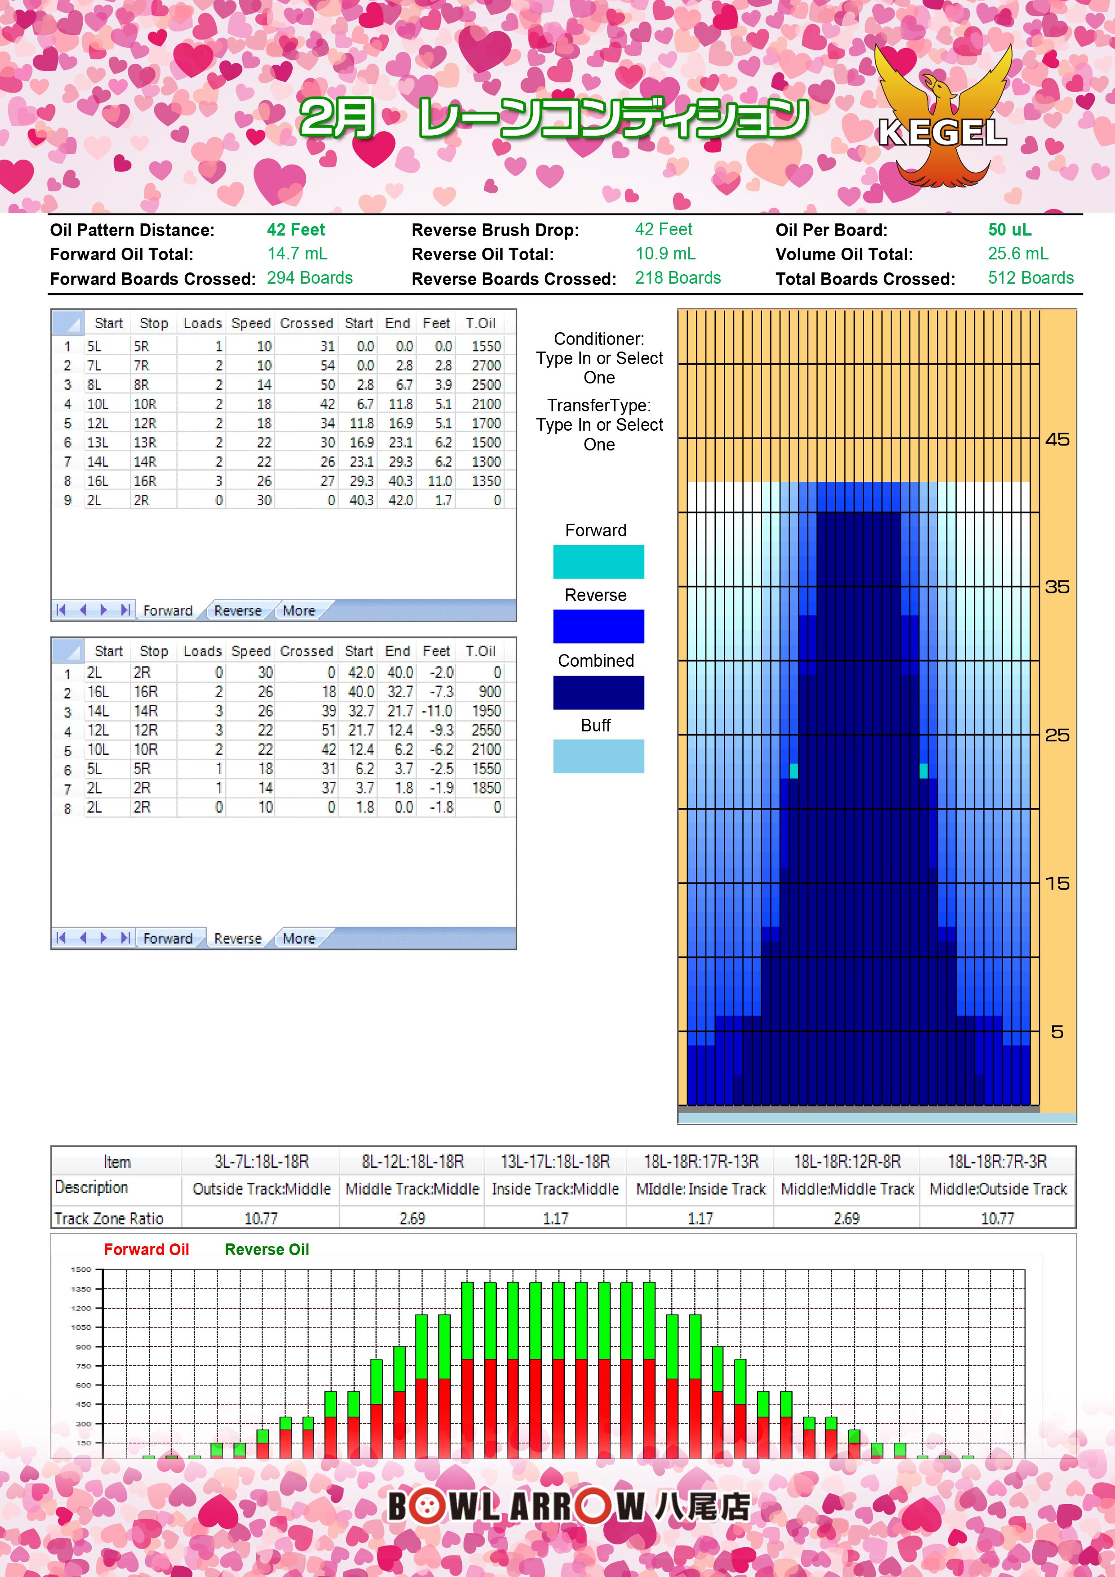Go to next sheet arrow in forward table
Viewport: 1115px width, 1577px height.
(104, 610)
